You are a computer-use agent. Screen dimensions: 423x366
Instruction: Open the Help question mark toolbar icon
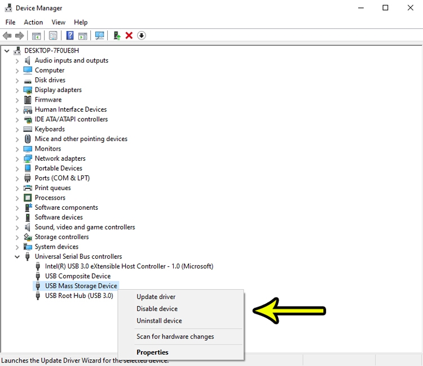tap(70, 36)
